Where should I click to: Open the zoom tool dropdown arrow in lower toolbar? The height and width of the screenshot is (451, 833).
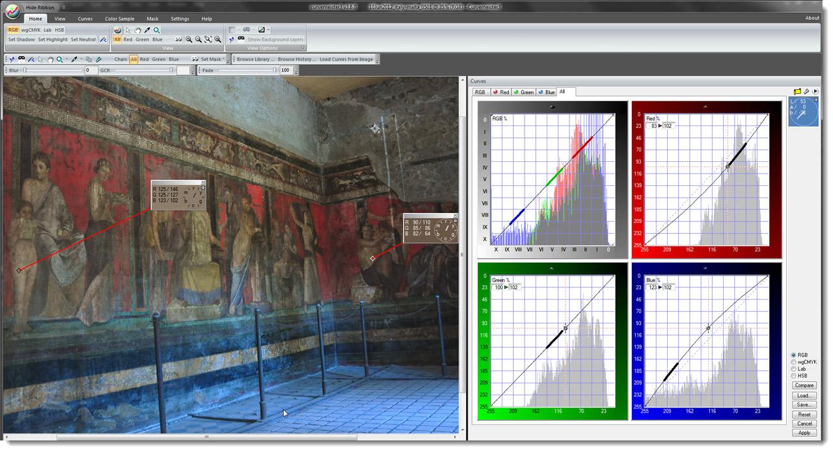point(66,60)
